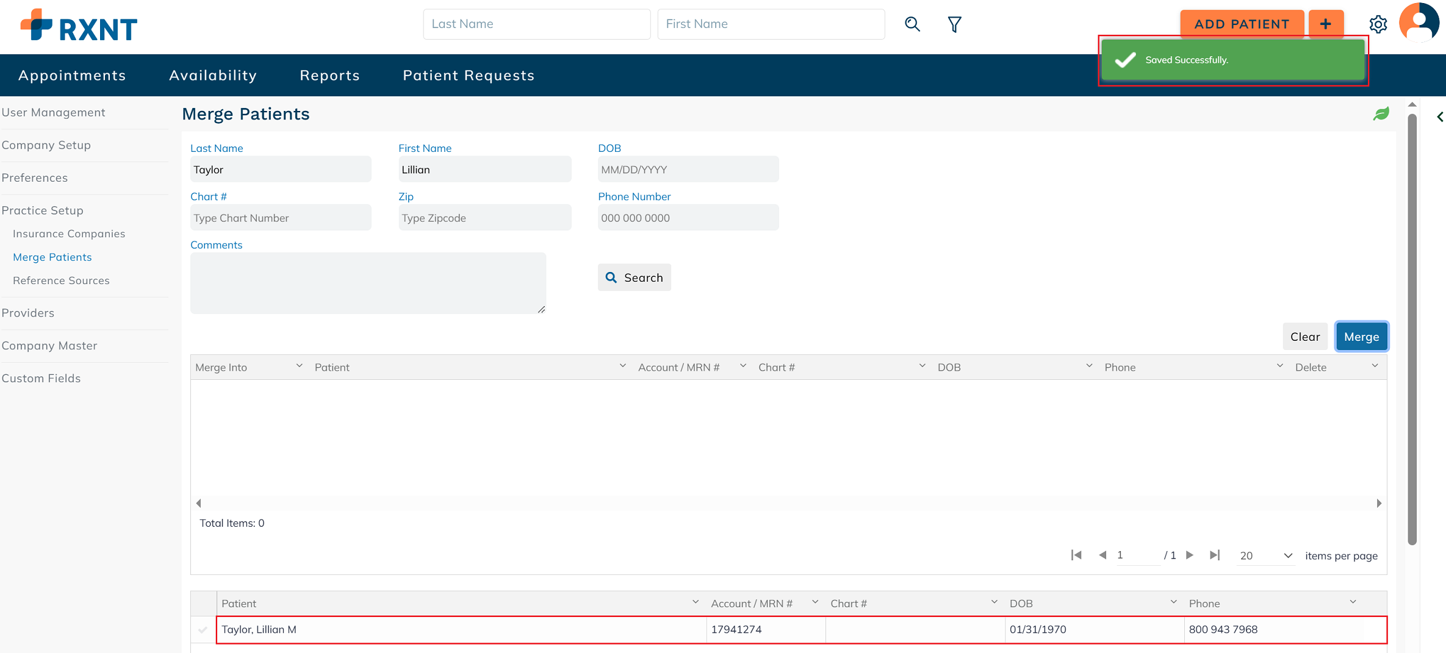Open the Delete column header menu
1446x653 pixels.
tap(1375, 366)
